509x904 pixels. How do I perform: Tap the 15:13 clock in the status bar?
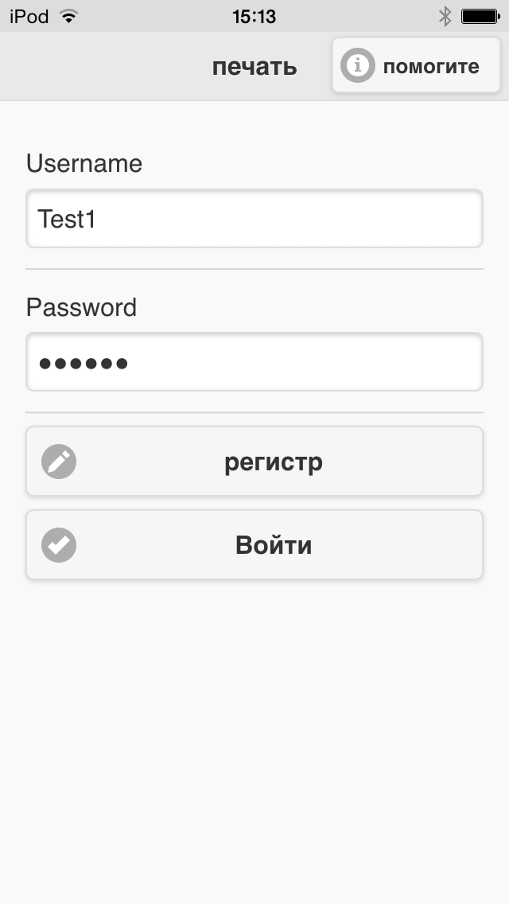click(x=254, y=16)
